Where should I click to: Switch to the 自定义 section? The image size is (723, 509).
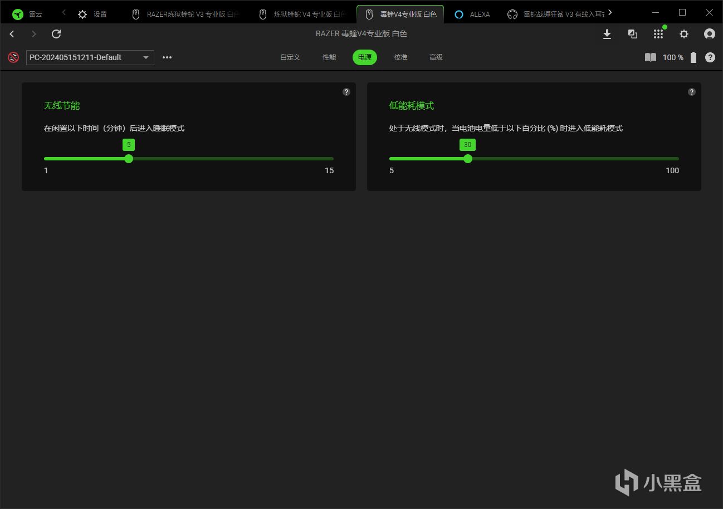pos(290,57)
